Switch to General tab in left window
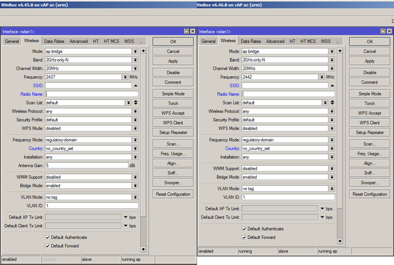The width and height of the screenshot is (394, 265). pyautogui.click(x=12, y=41)
